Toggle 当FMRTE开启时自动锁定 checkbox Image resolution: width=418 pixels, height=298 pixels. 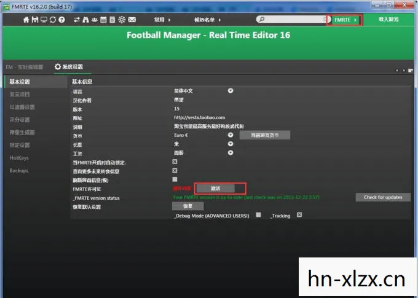tap(175, 162)
